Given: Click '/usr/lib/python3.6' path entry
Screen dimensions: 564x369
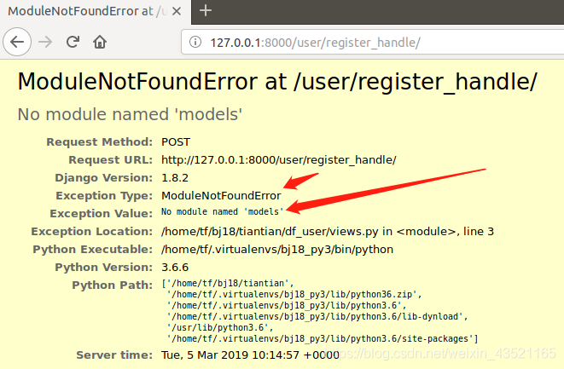Looking at the screenshot, I should pyautogui.click(x=220, y=328).
